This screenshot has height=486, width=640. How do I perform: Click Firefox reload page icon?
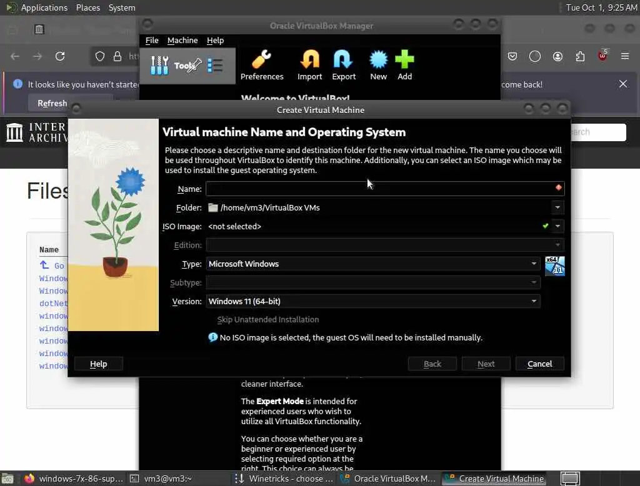60,56
